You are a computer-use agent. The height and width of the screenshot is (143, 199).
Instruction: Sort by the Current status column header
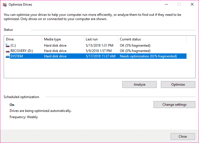click(152, 39)
